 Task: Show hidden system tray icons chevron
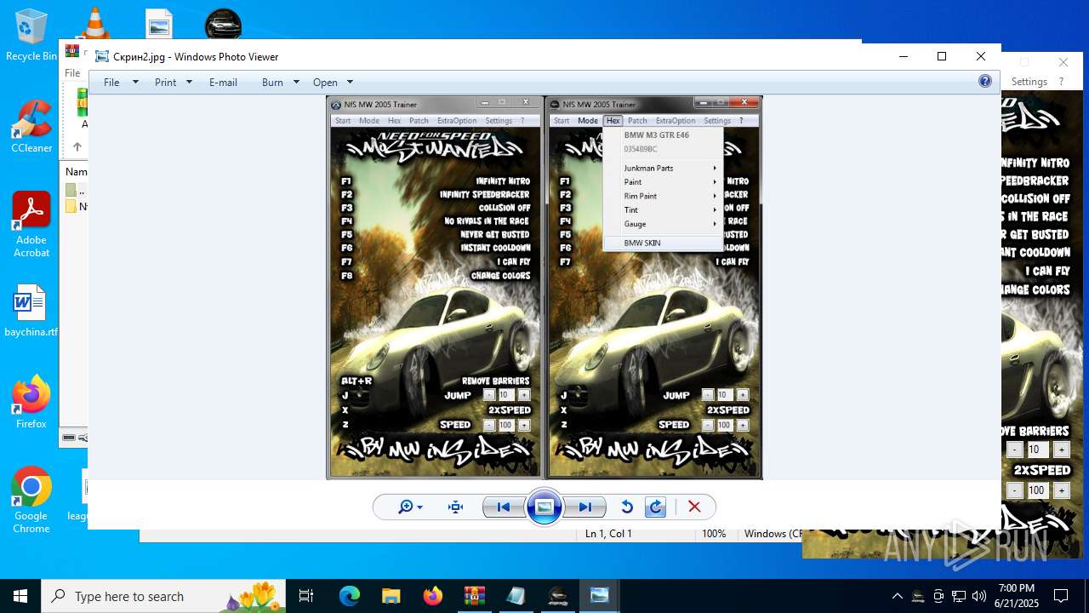[x=897, y=596]
